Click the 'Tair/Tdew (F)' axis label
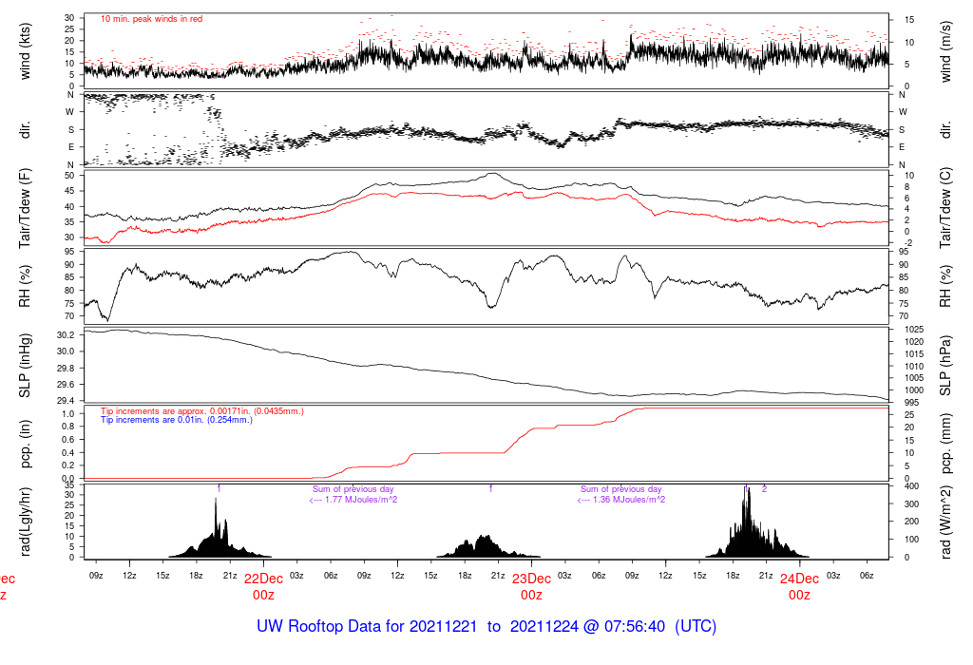This screenshot has width=973, height=665. click(x=25, y=208)
